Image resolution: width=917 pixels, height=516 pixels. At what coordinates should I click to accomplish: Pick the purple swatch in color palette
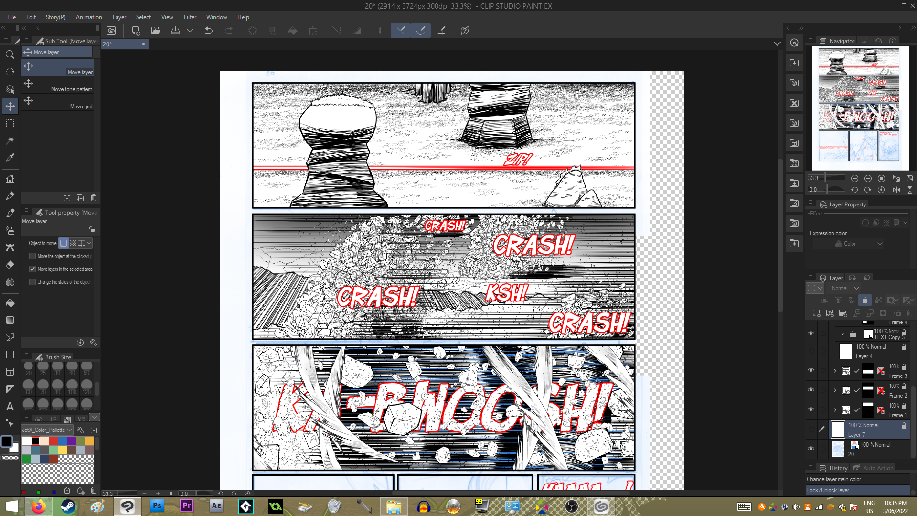pos(72,441)
